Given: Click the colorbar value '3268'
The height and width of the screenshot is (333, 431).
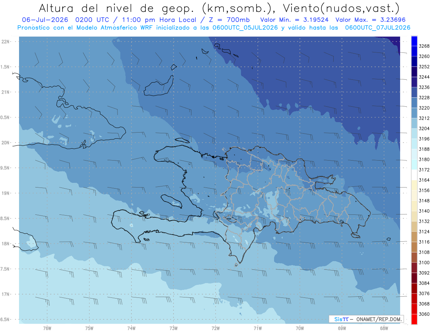Looking at the screenshot, I should point(424,46).
